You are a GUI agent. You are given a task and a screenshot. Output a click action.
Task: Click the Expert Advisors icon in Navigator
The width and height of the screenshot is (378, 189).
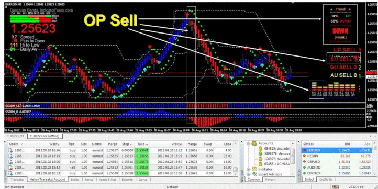point(254,174)
